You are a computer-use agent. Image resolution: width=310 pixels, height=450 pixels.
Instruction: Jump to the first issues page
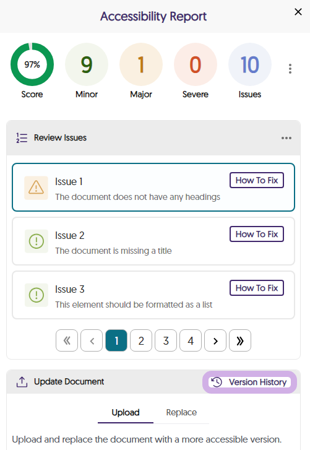(67, 340)
